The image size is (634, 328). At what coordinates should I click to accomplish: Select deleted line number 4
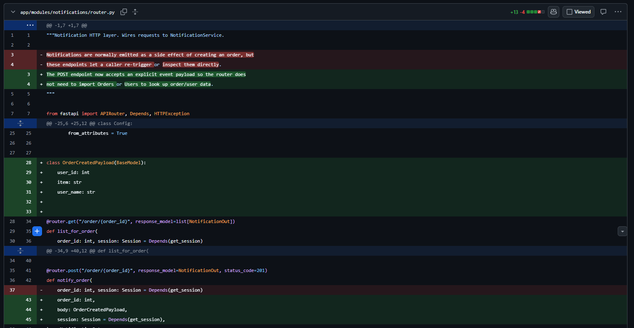pyautogui.click(x=12, y=65)
